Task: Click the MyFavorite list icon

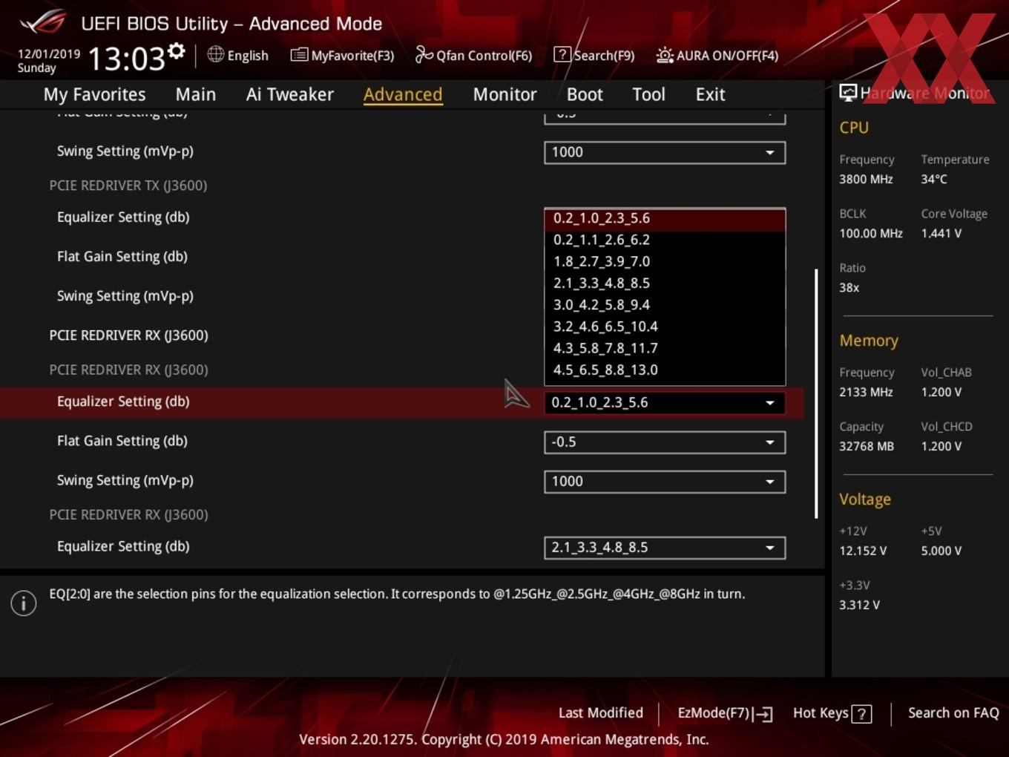Action: [x=299, y=55]
